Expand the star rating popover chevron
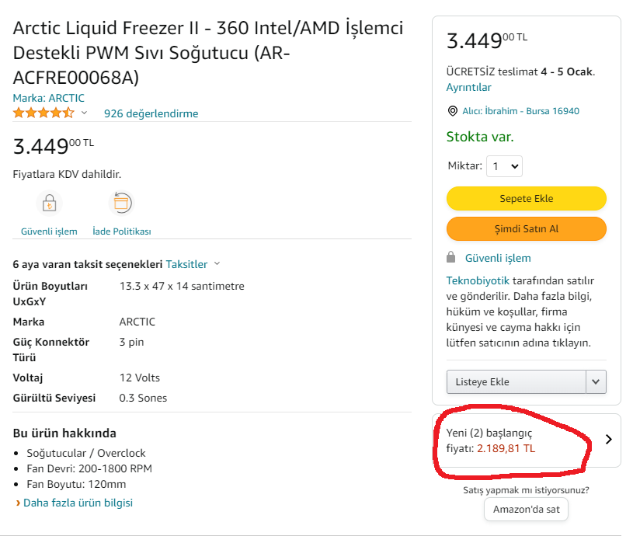 click(x=84, y=113)
